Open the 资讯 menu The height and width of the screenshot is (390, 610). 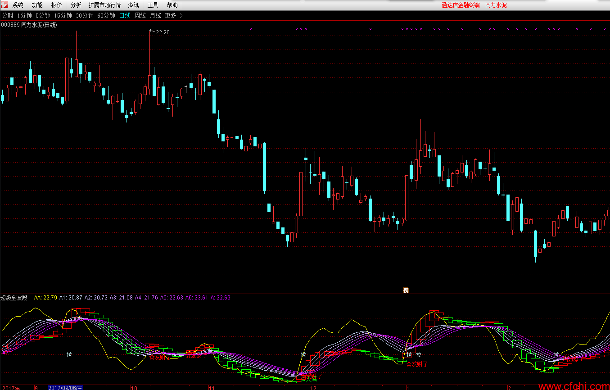click(x=133, y=5)
